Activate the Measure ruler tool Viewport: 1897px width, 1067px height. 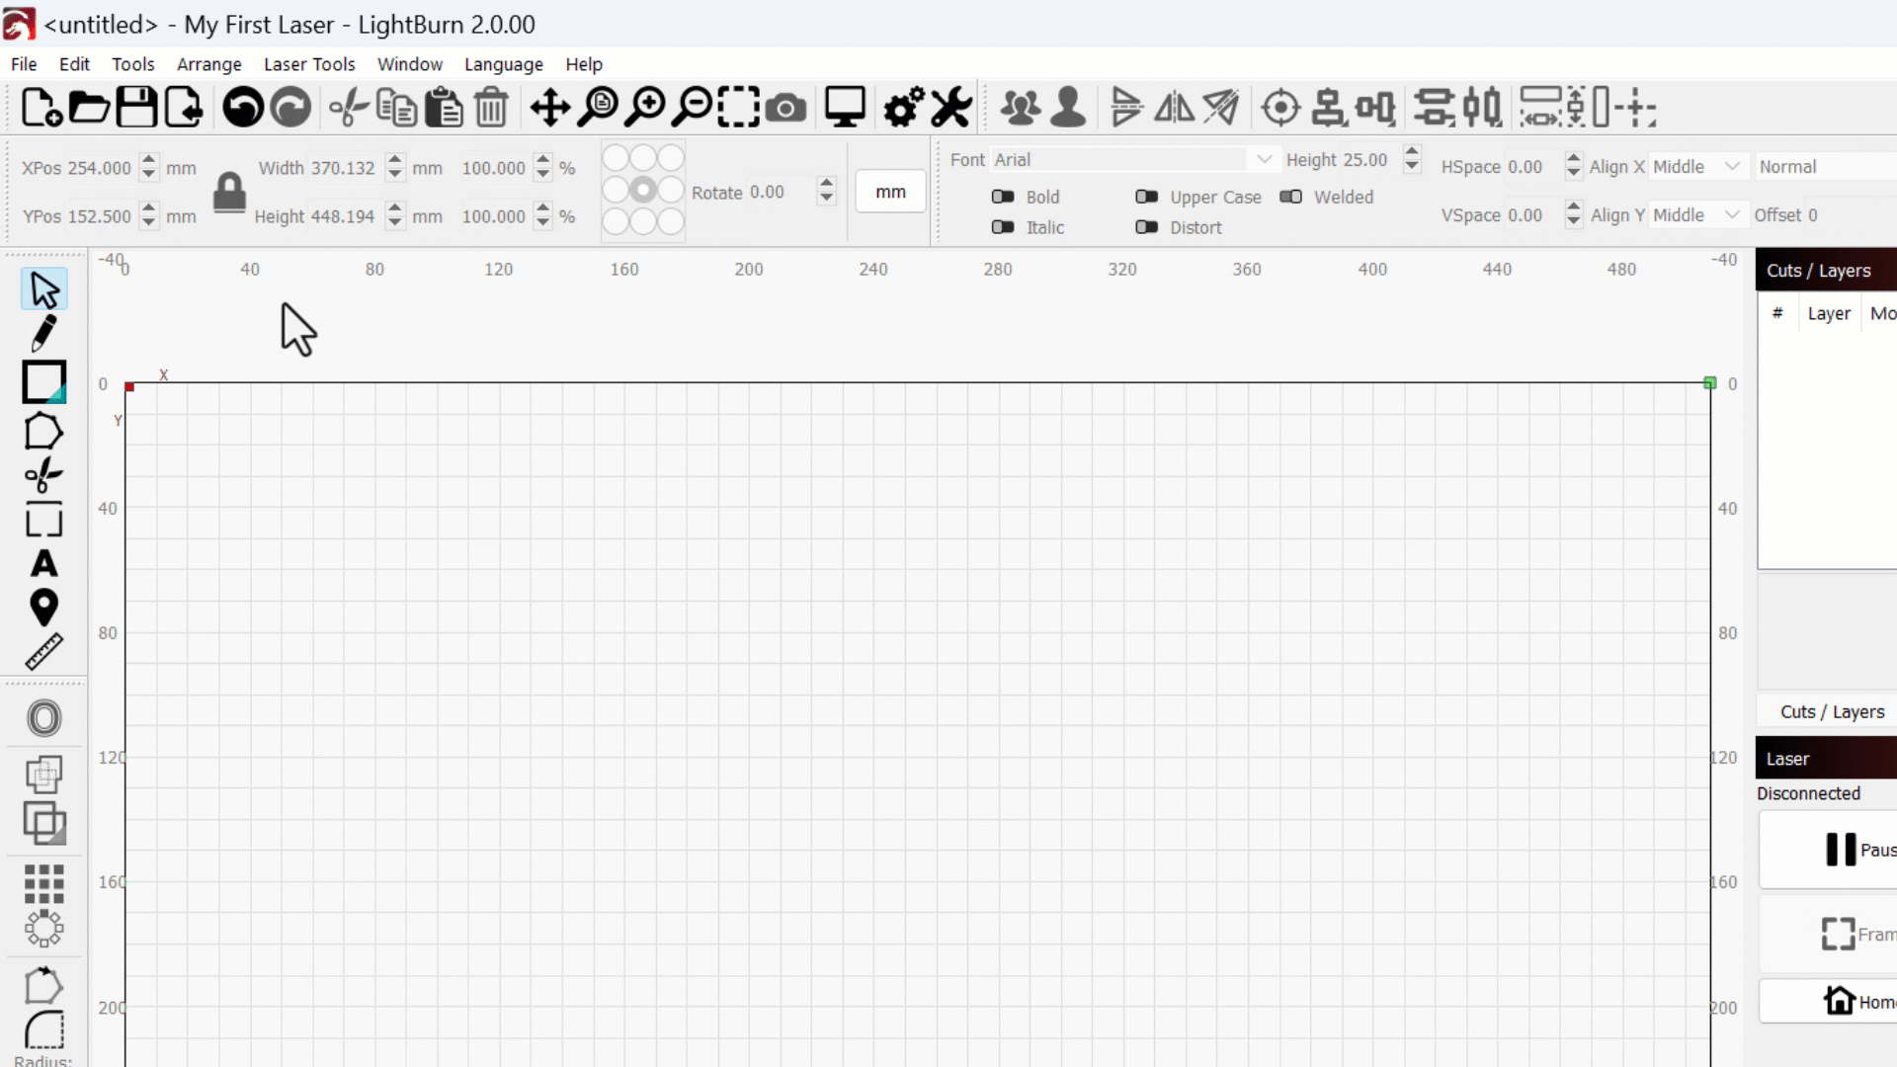43,652
